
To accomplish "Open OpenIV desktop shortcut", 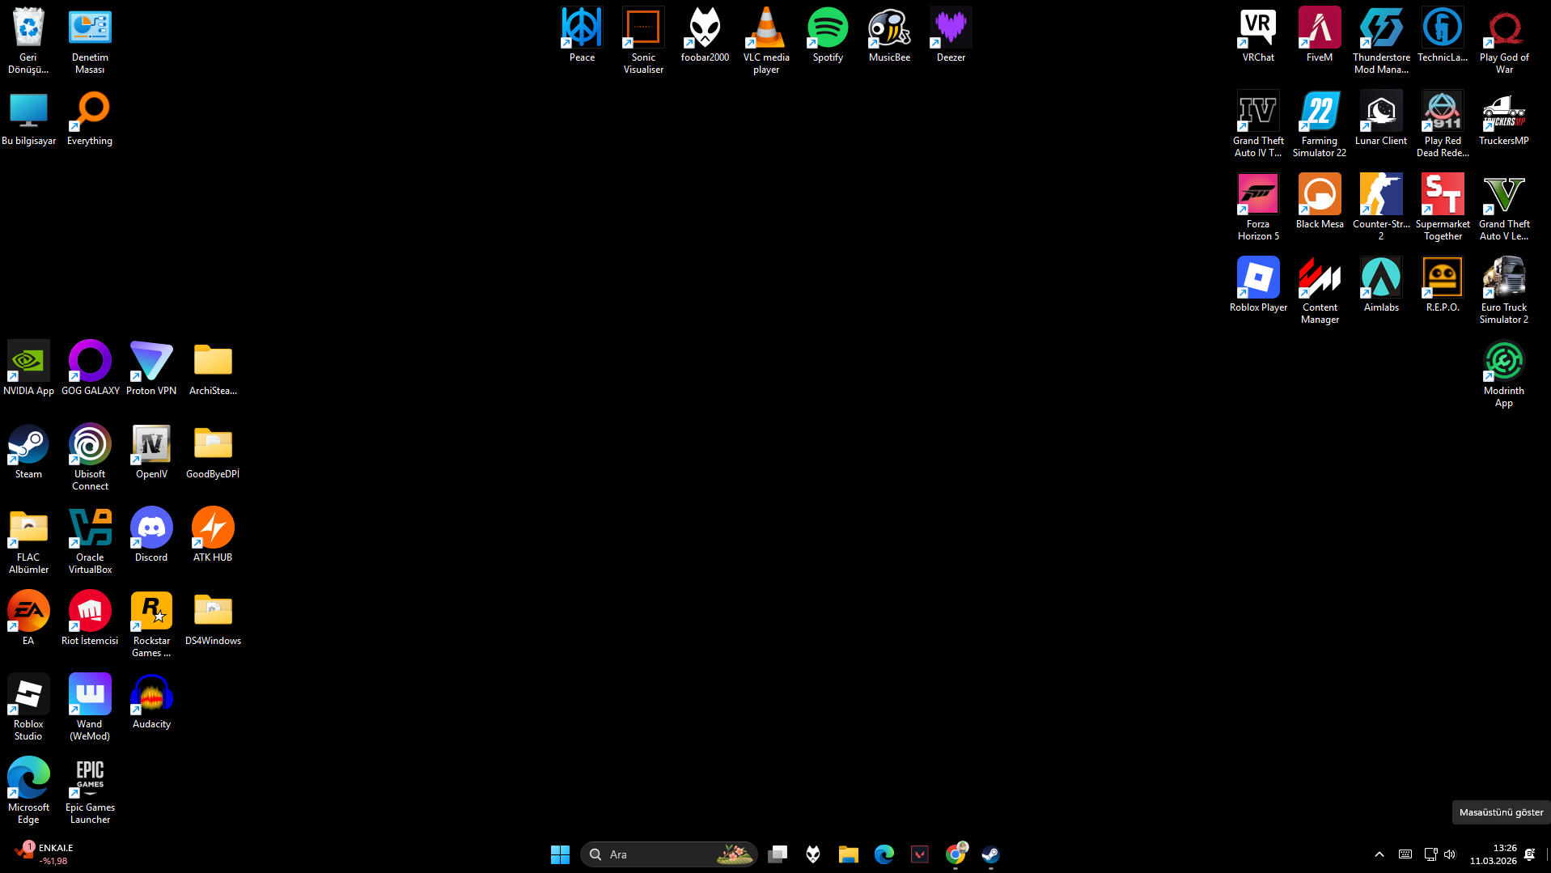I will tap(151, 451).
